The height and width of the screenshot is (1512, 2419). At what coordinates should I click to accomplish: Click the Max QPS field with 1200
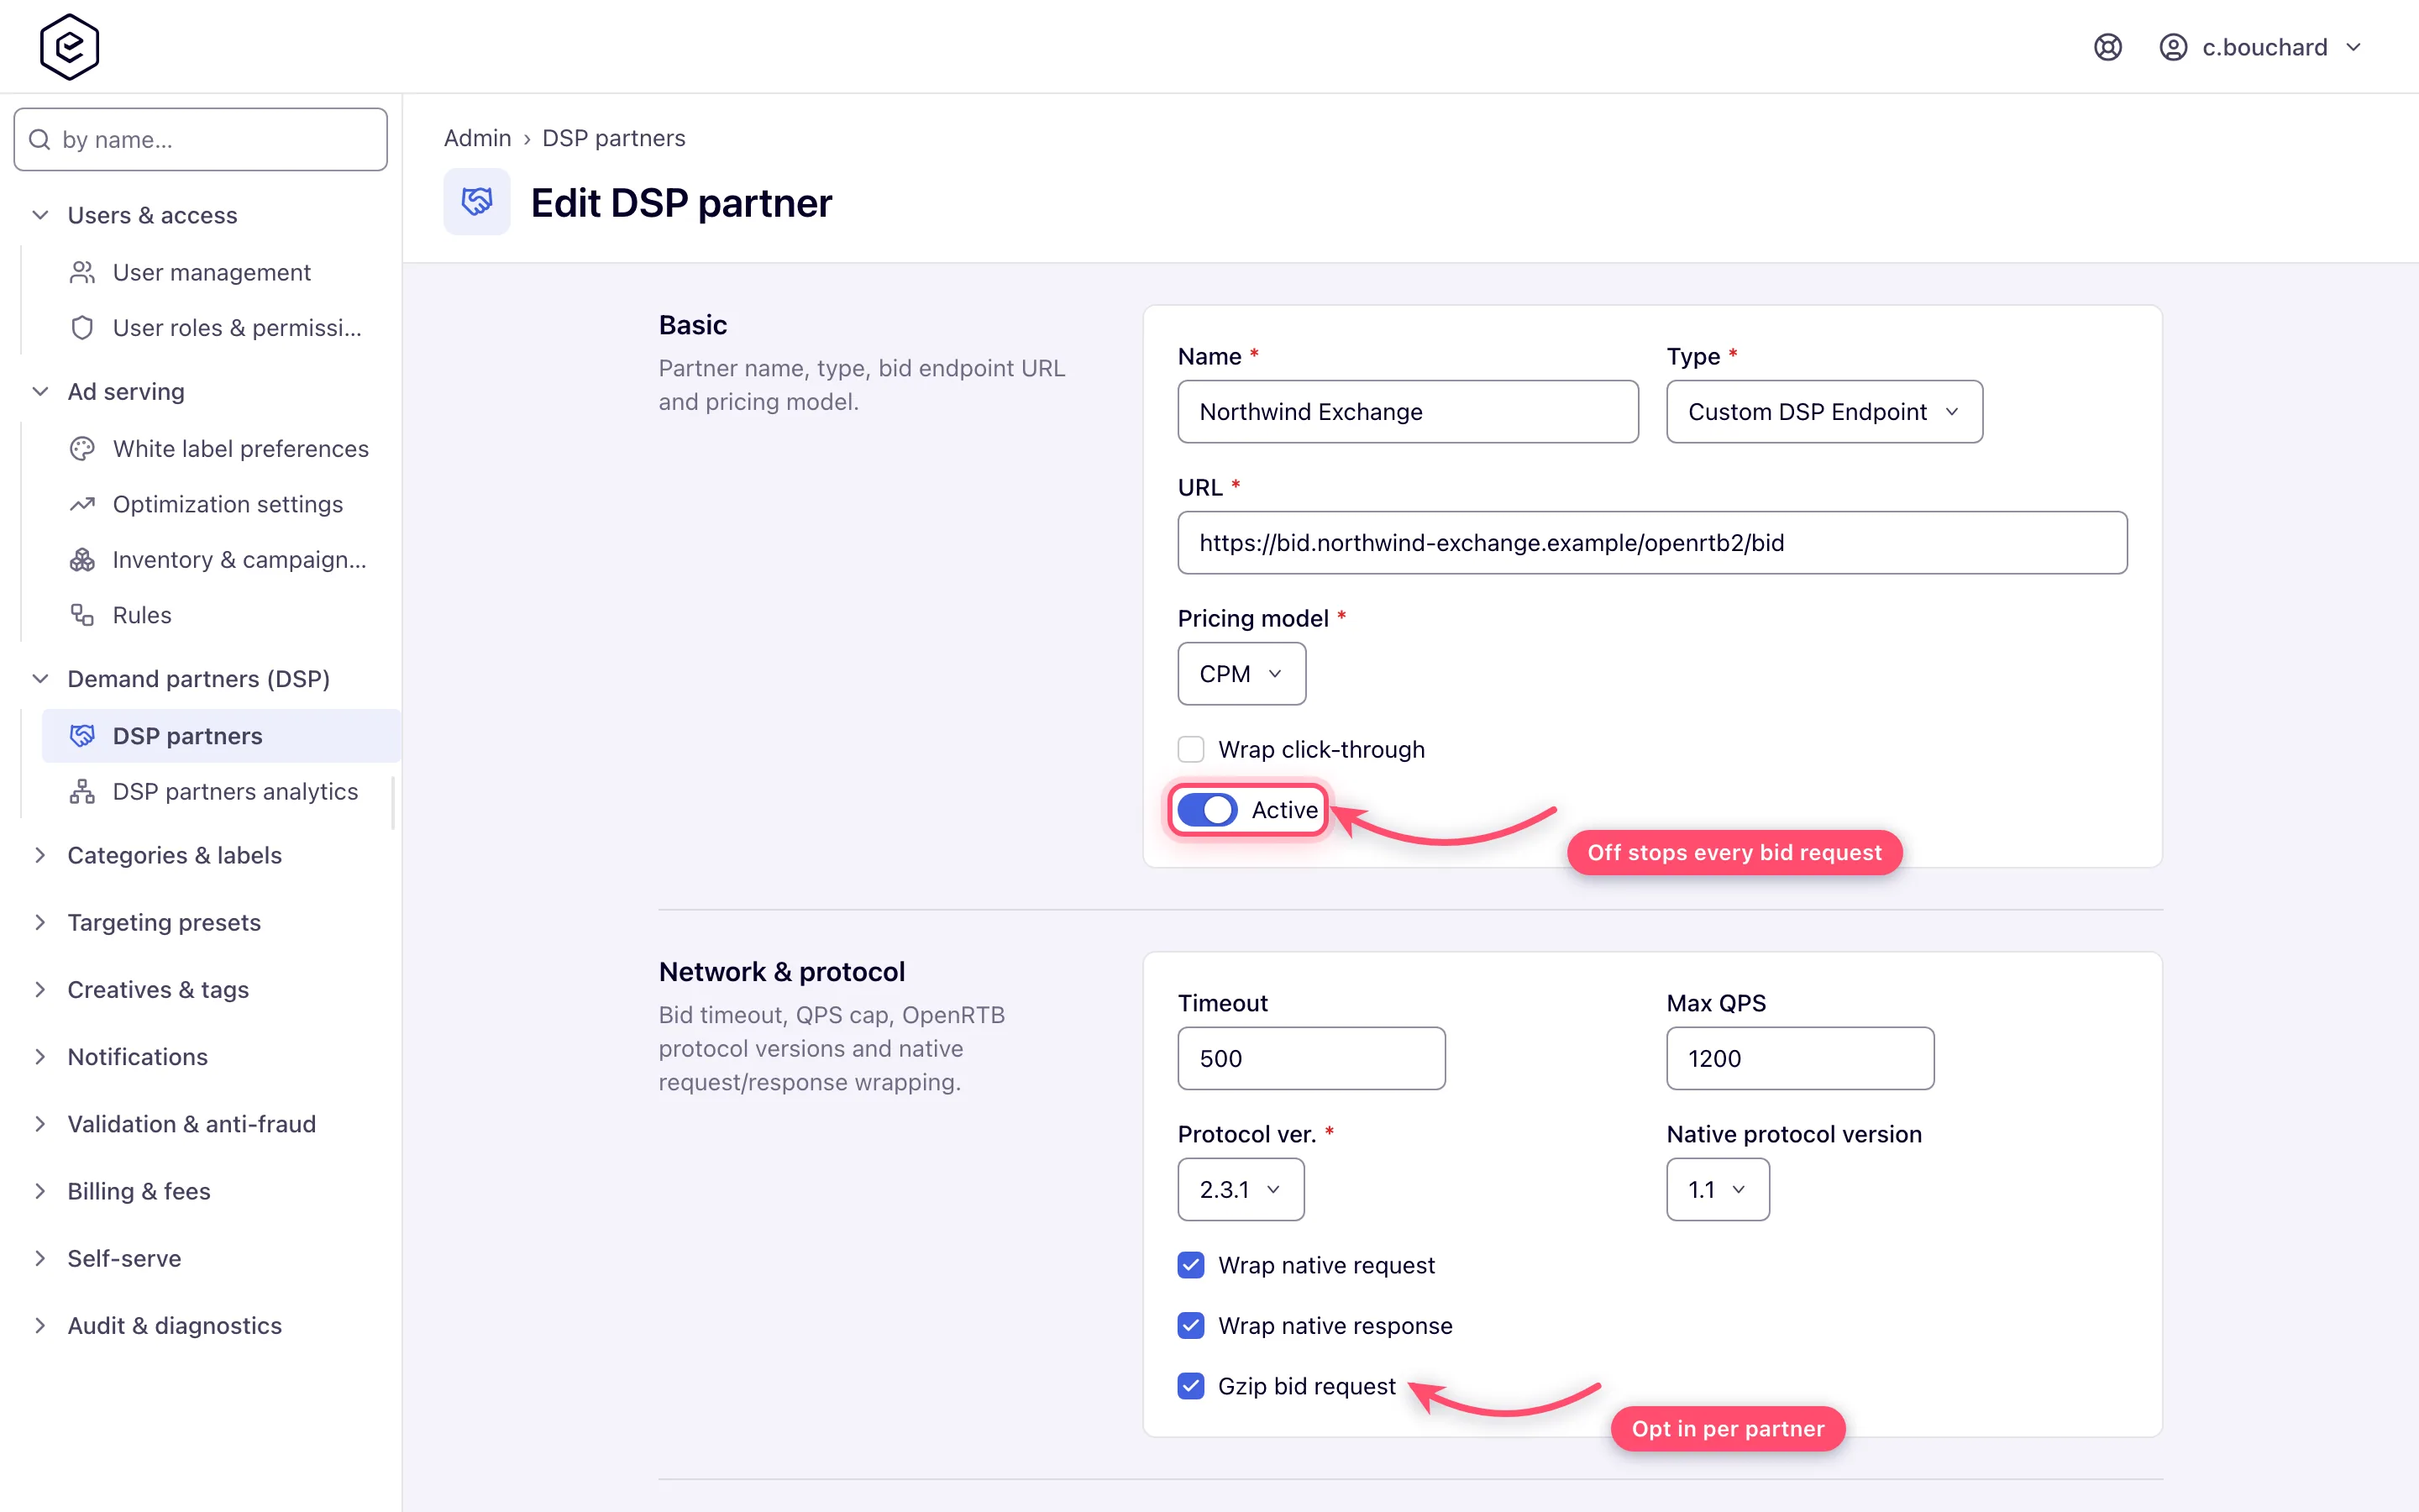1799,1059
